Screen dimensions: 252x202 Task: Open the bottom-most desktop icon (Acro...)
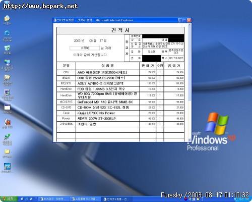7,168
